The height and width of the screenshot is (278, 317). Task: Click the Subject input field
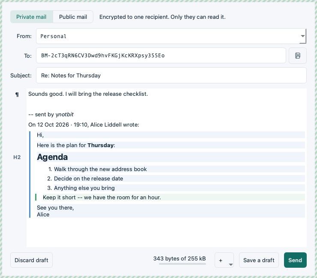(171, 75)
